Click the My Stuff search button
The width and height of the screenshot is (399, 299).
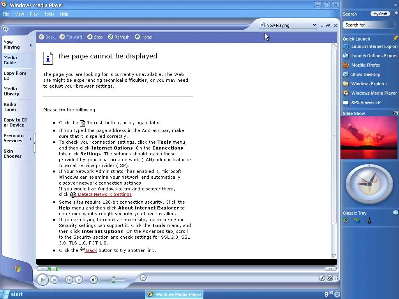(x=380, y=14)
